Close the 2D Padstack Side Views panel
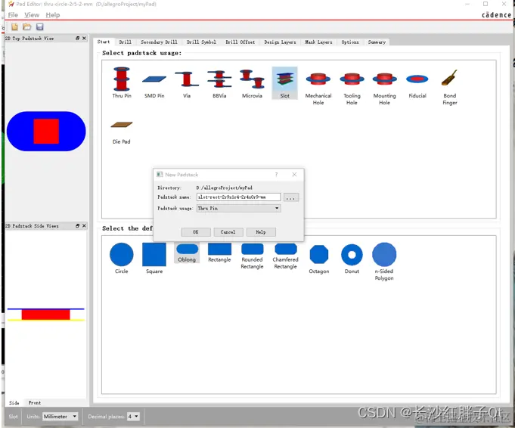515x428 pixels. [x=84, y=225]
